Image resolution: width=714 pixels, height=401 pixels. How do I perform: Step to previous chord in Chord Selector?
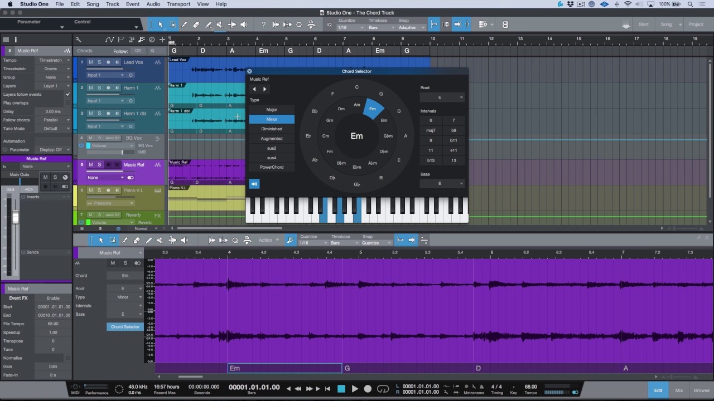pos(254,89)
